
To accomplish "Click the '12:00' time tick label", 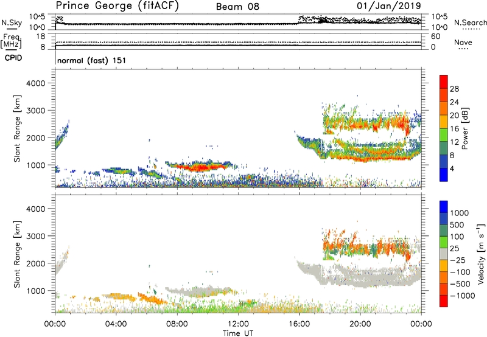I will 238,324.
